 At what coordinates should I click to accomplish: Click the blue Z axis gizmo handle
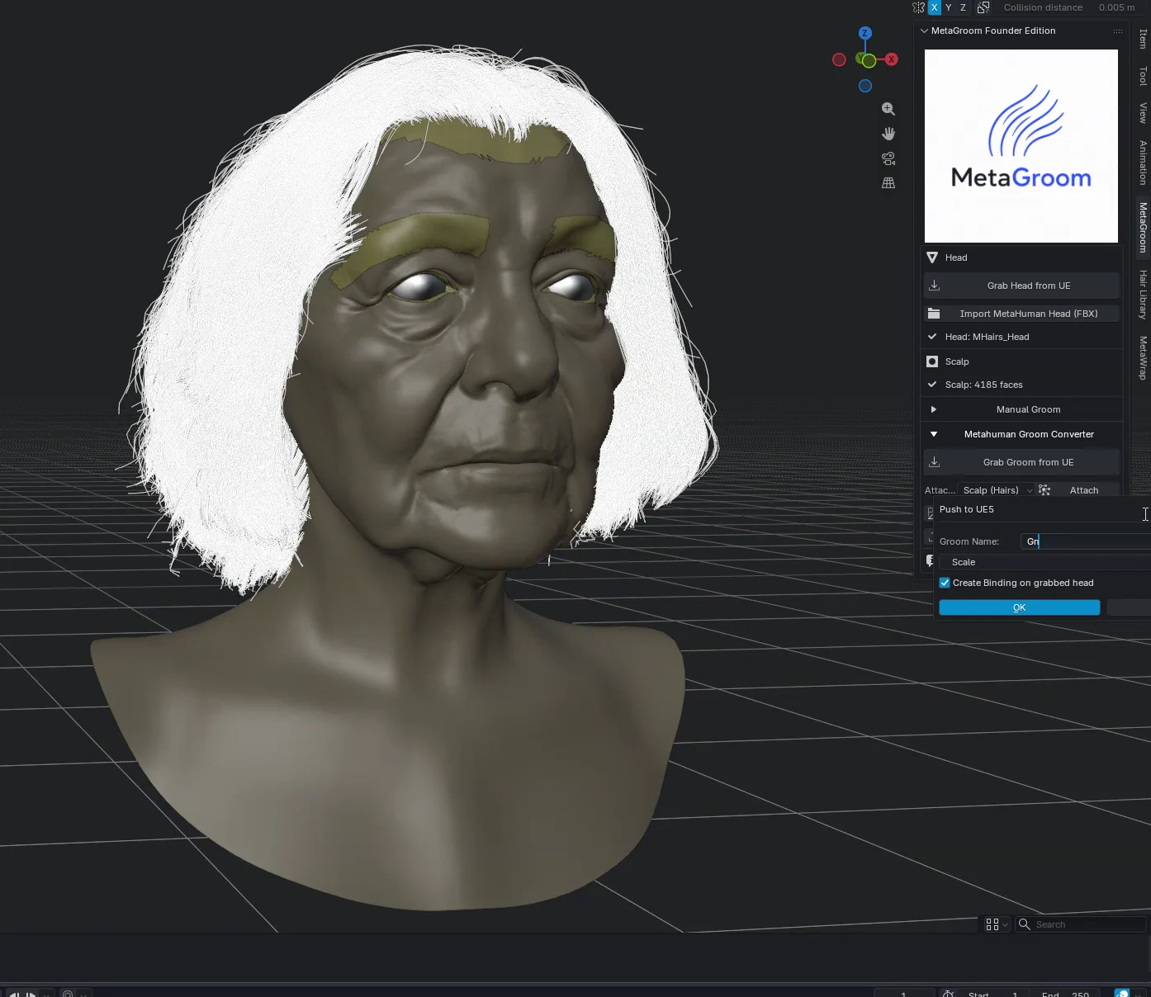tap(865, 33)
